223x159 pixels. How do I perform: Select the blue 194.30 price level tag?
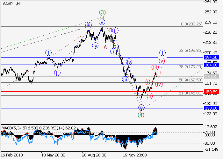point(211,57)
